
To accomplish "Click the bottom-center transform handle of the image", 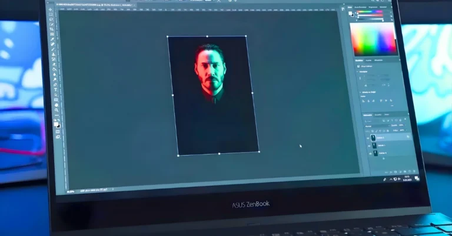I will point(219,154).
